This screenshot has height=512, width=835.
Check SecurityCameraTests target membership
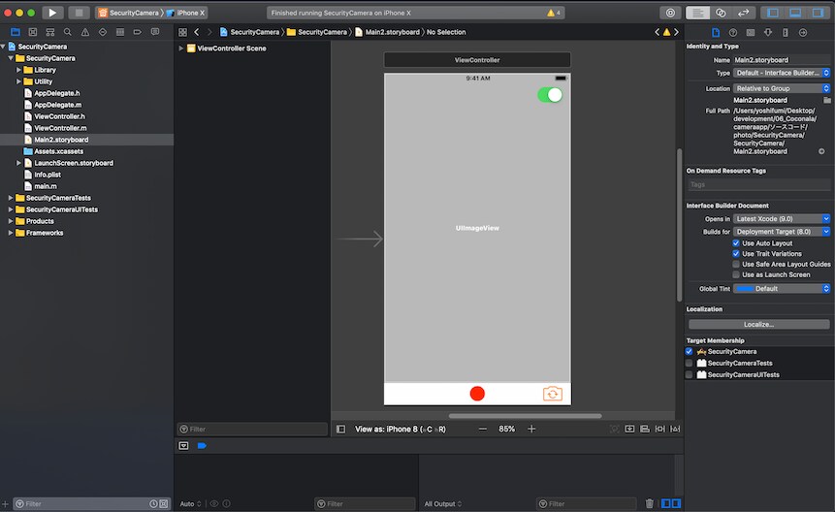690,363
